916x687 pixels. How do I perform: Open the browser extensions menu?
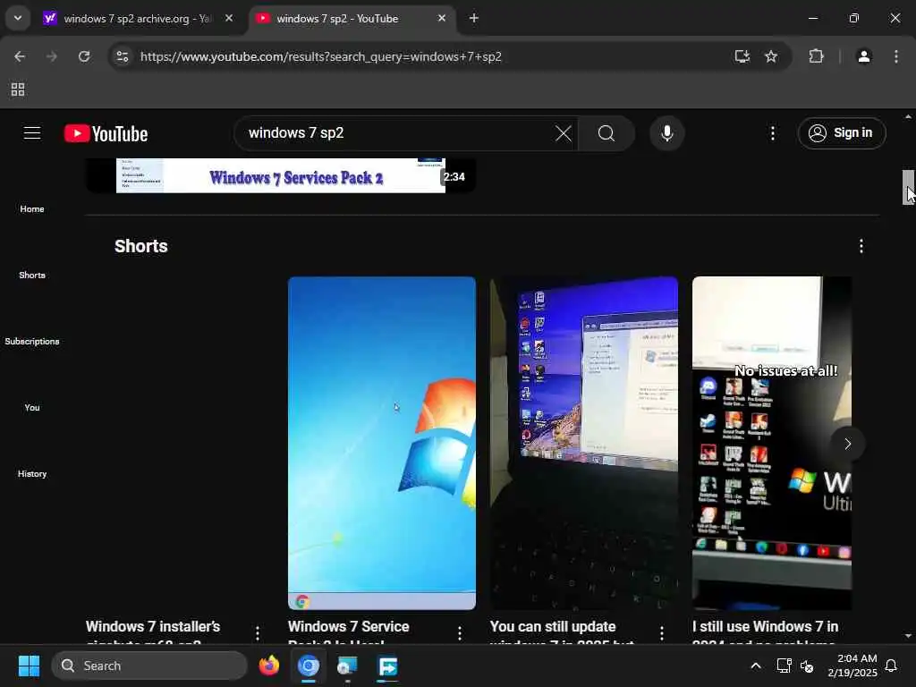tap(816, 56)
